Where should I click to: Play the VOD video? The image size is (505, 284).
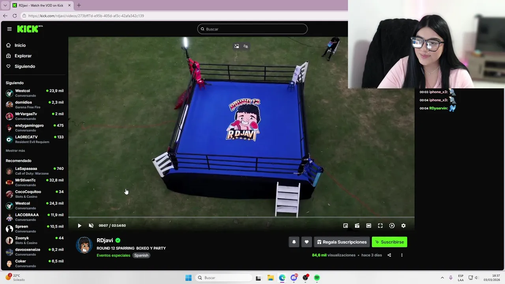(x=79, y=226)
